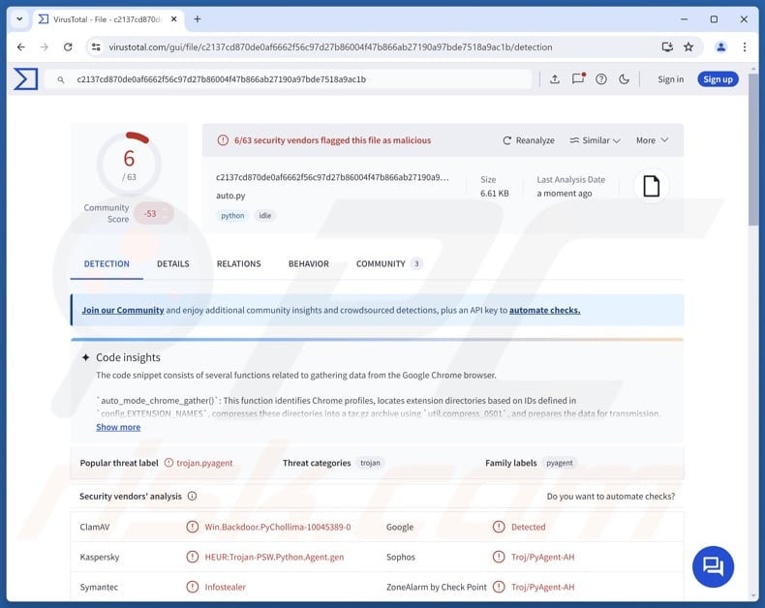The height and width of the screenshot is (608, 765).
Task: Click the info icon next to Security vendors' analysis
Action: click(193, 497)
